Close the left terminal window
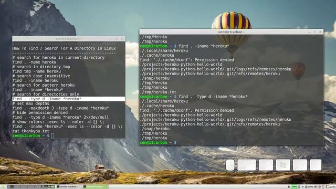336x189 pixels. [122, 39]
